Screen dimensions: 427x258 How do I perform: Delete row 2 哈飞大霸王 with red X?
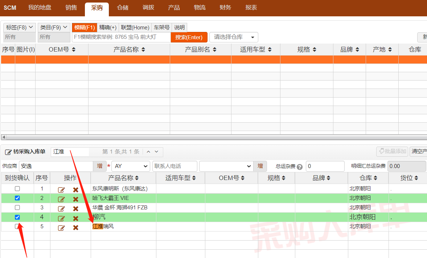click(x=75, y=199)
